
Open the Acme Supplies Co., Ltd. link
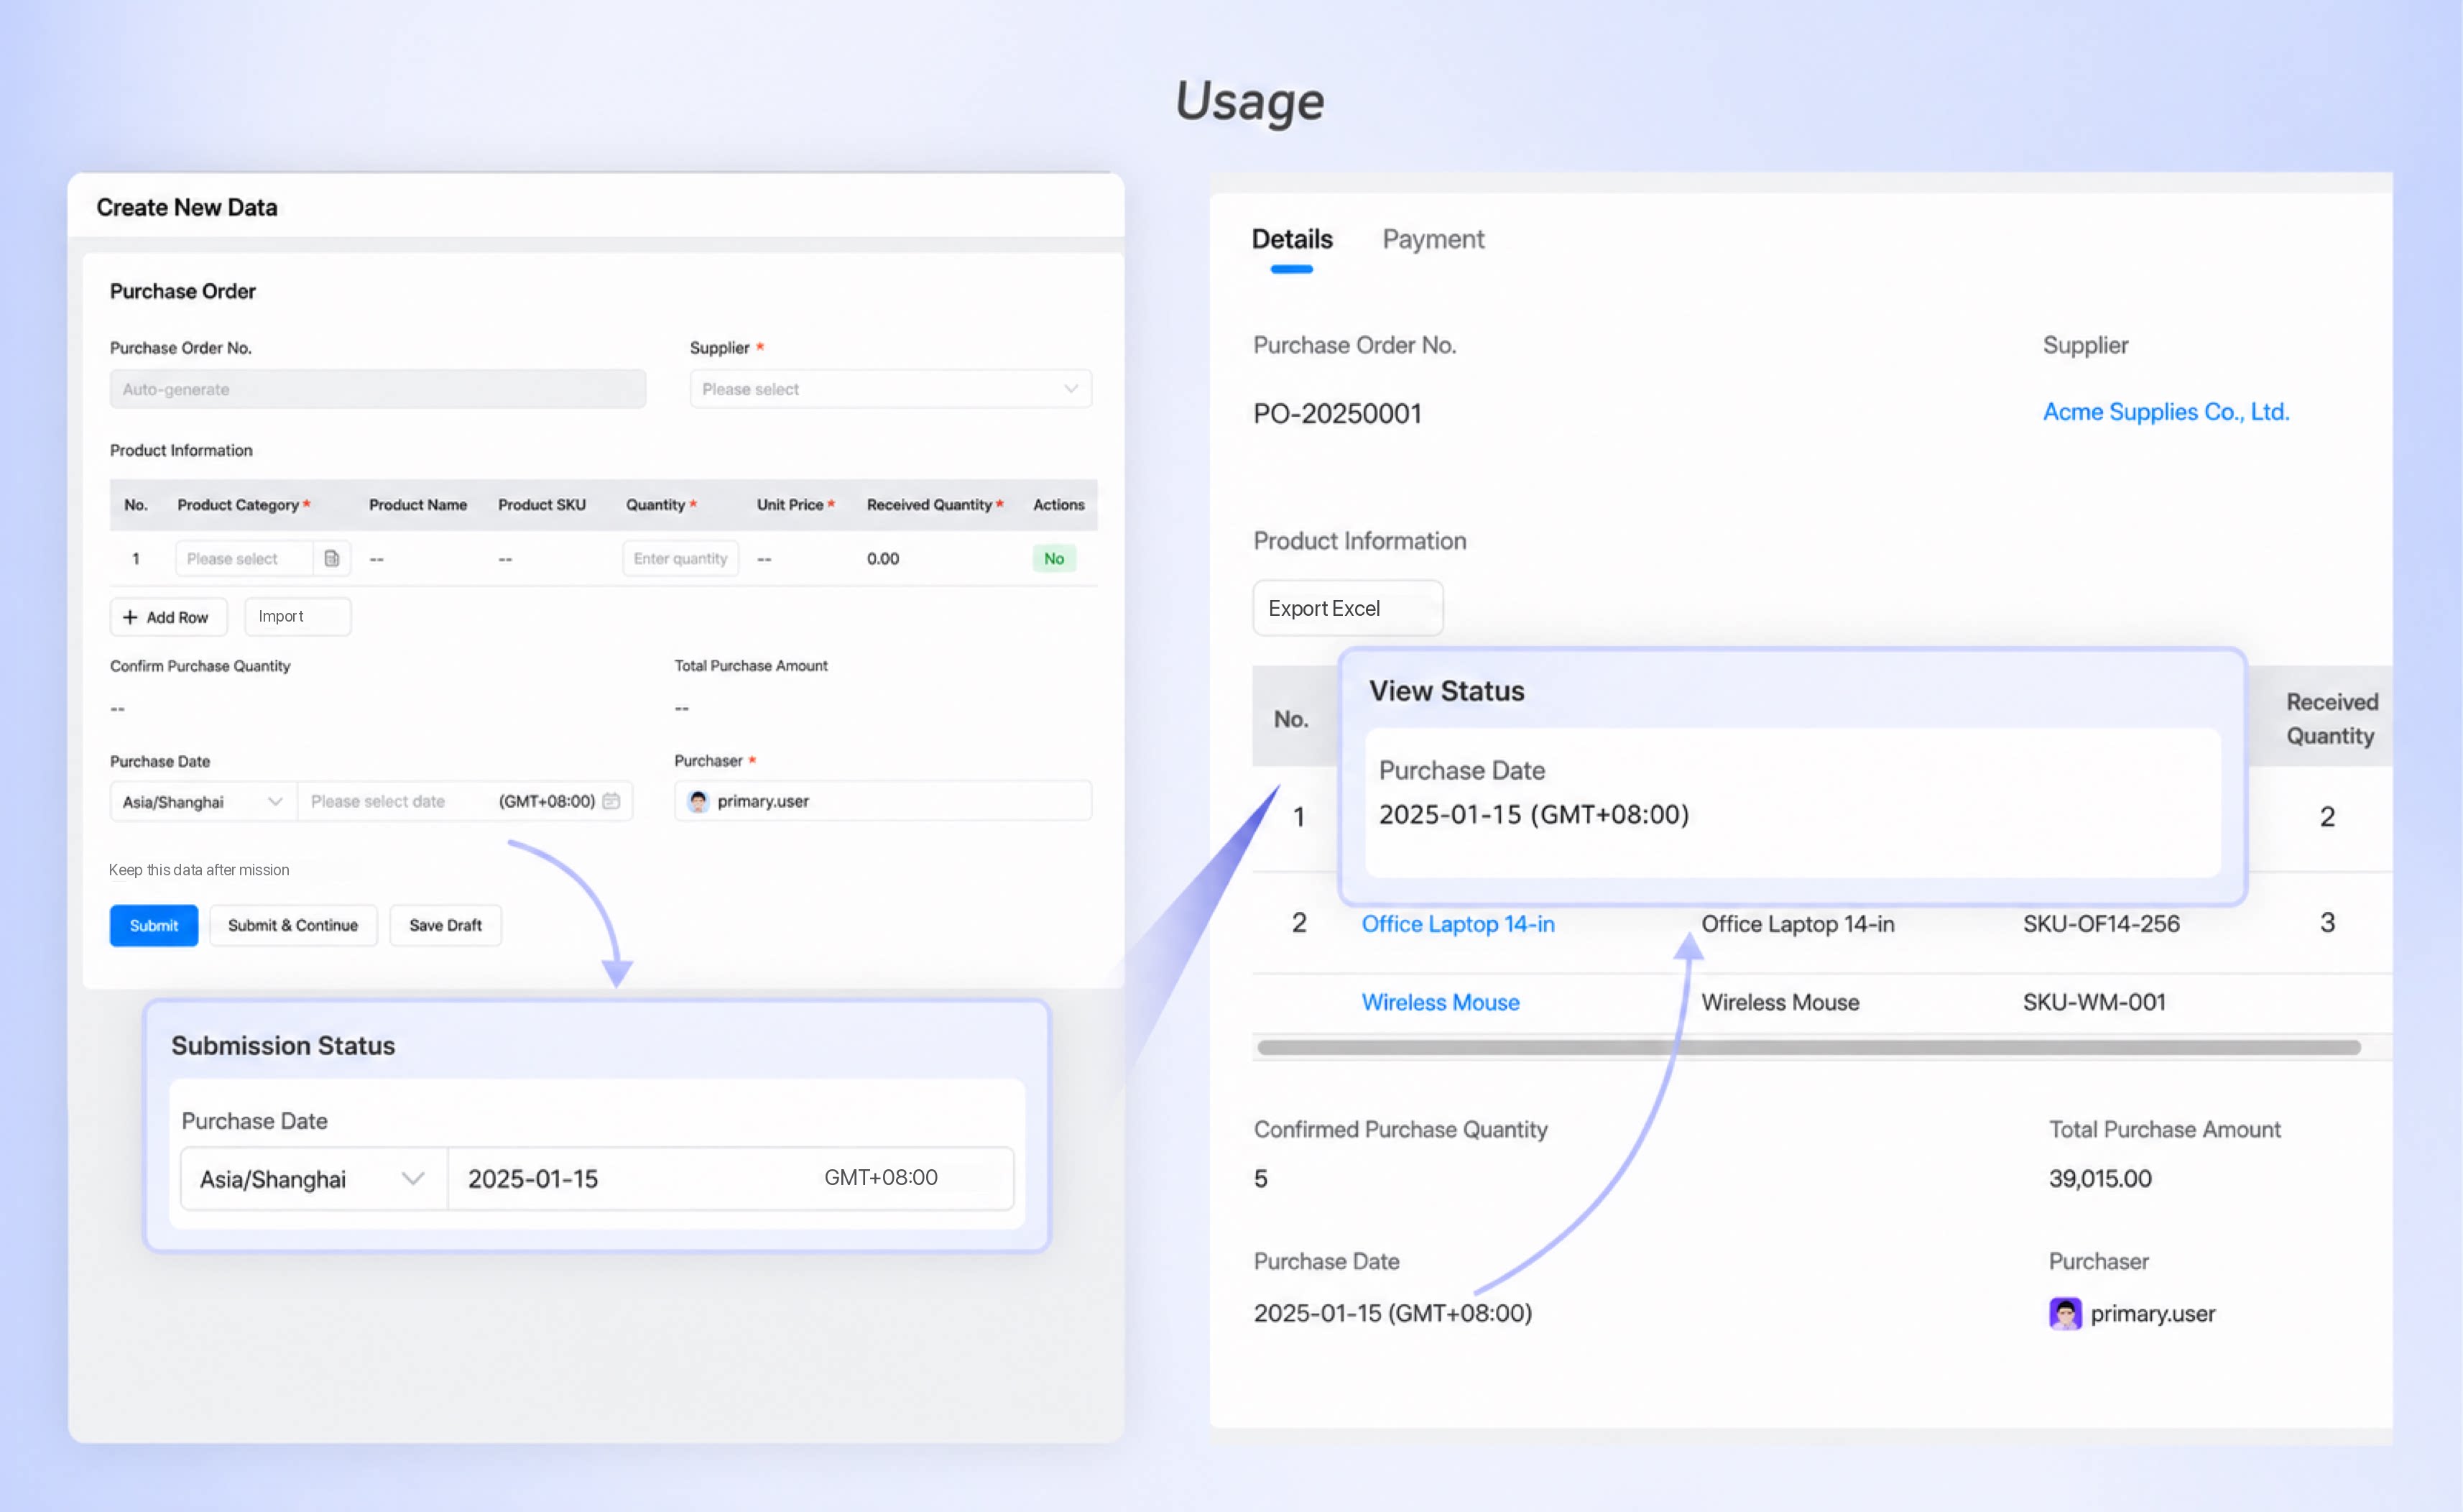point(2166,412)
